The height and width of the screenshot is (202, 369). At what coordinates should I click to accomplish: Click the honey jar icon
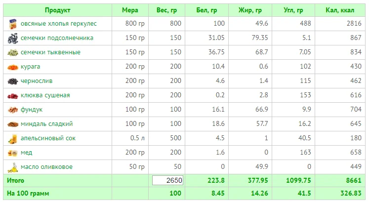click(x=13, y=153)
